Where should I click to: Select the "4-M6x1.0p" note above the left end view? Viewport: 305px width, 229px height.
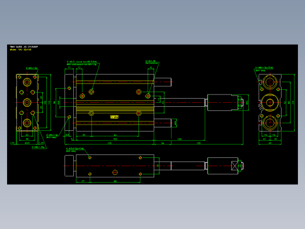pyautogui.click(x=32, y=68)
